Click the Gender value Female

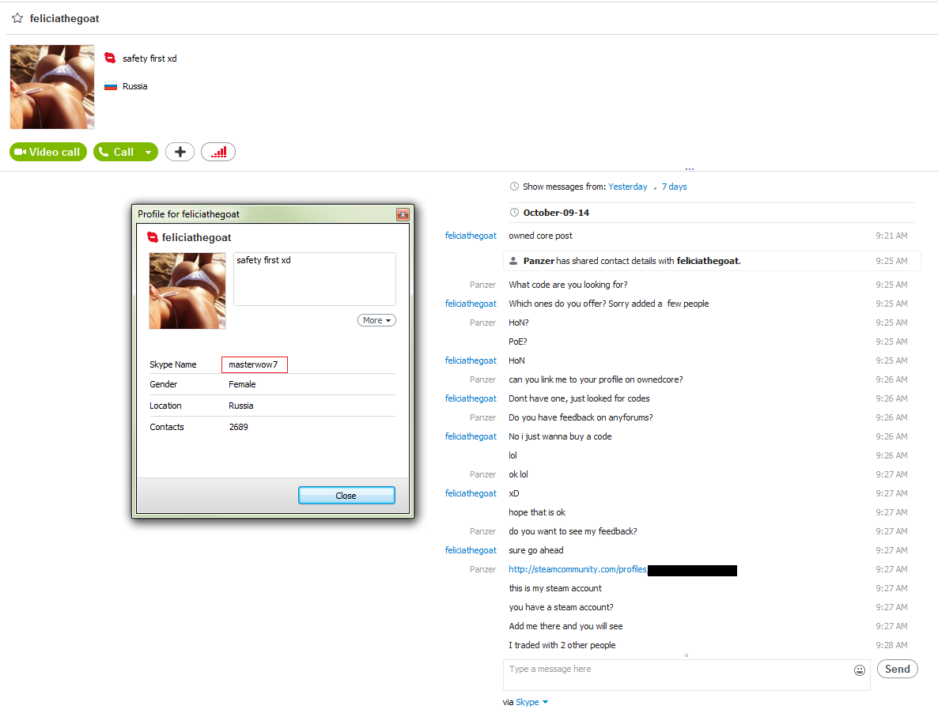242,384
